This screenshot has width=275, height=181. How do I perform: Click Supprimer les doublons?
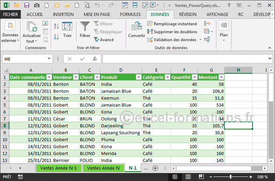tap(172, 32)
